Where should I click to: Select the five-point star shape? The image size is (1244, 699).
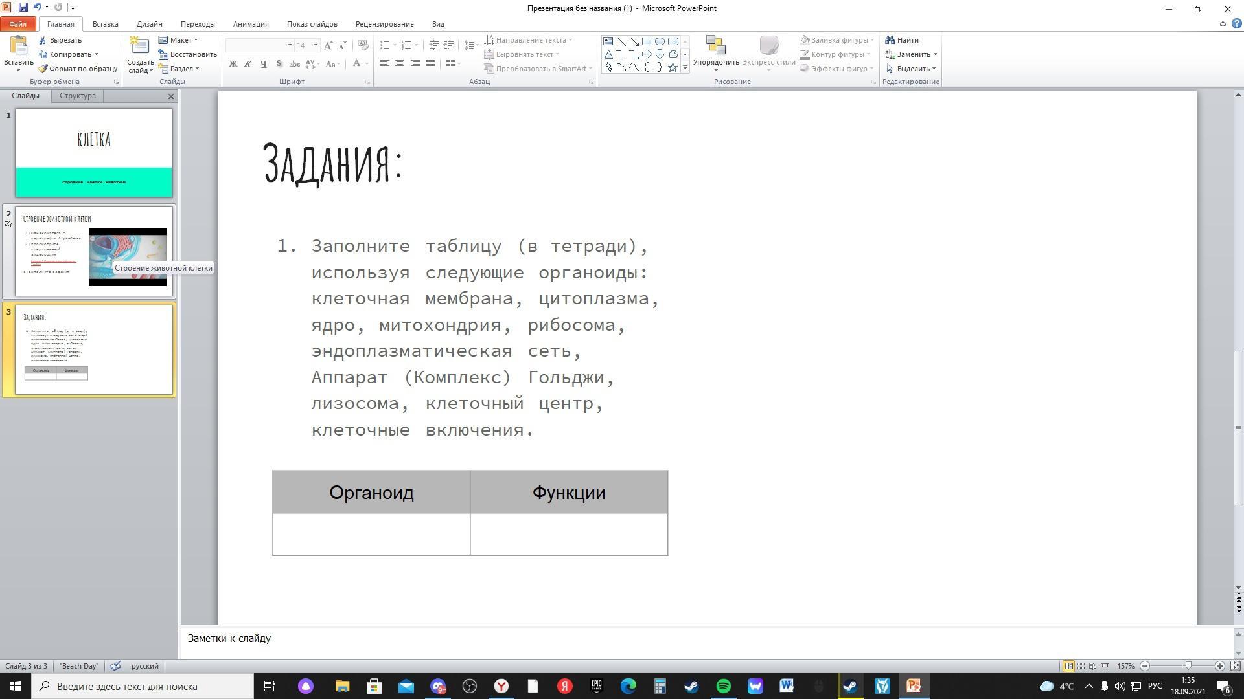click(x=673, y=67)
